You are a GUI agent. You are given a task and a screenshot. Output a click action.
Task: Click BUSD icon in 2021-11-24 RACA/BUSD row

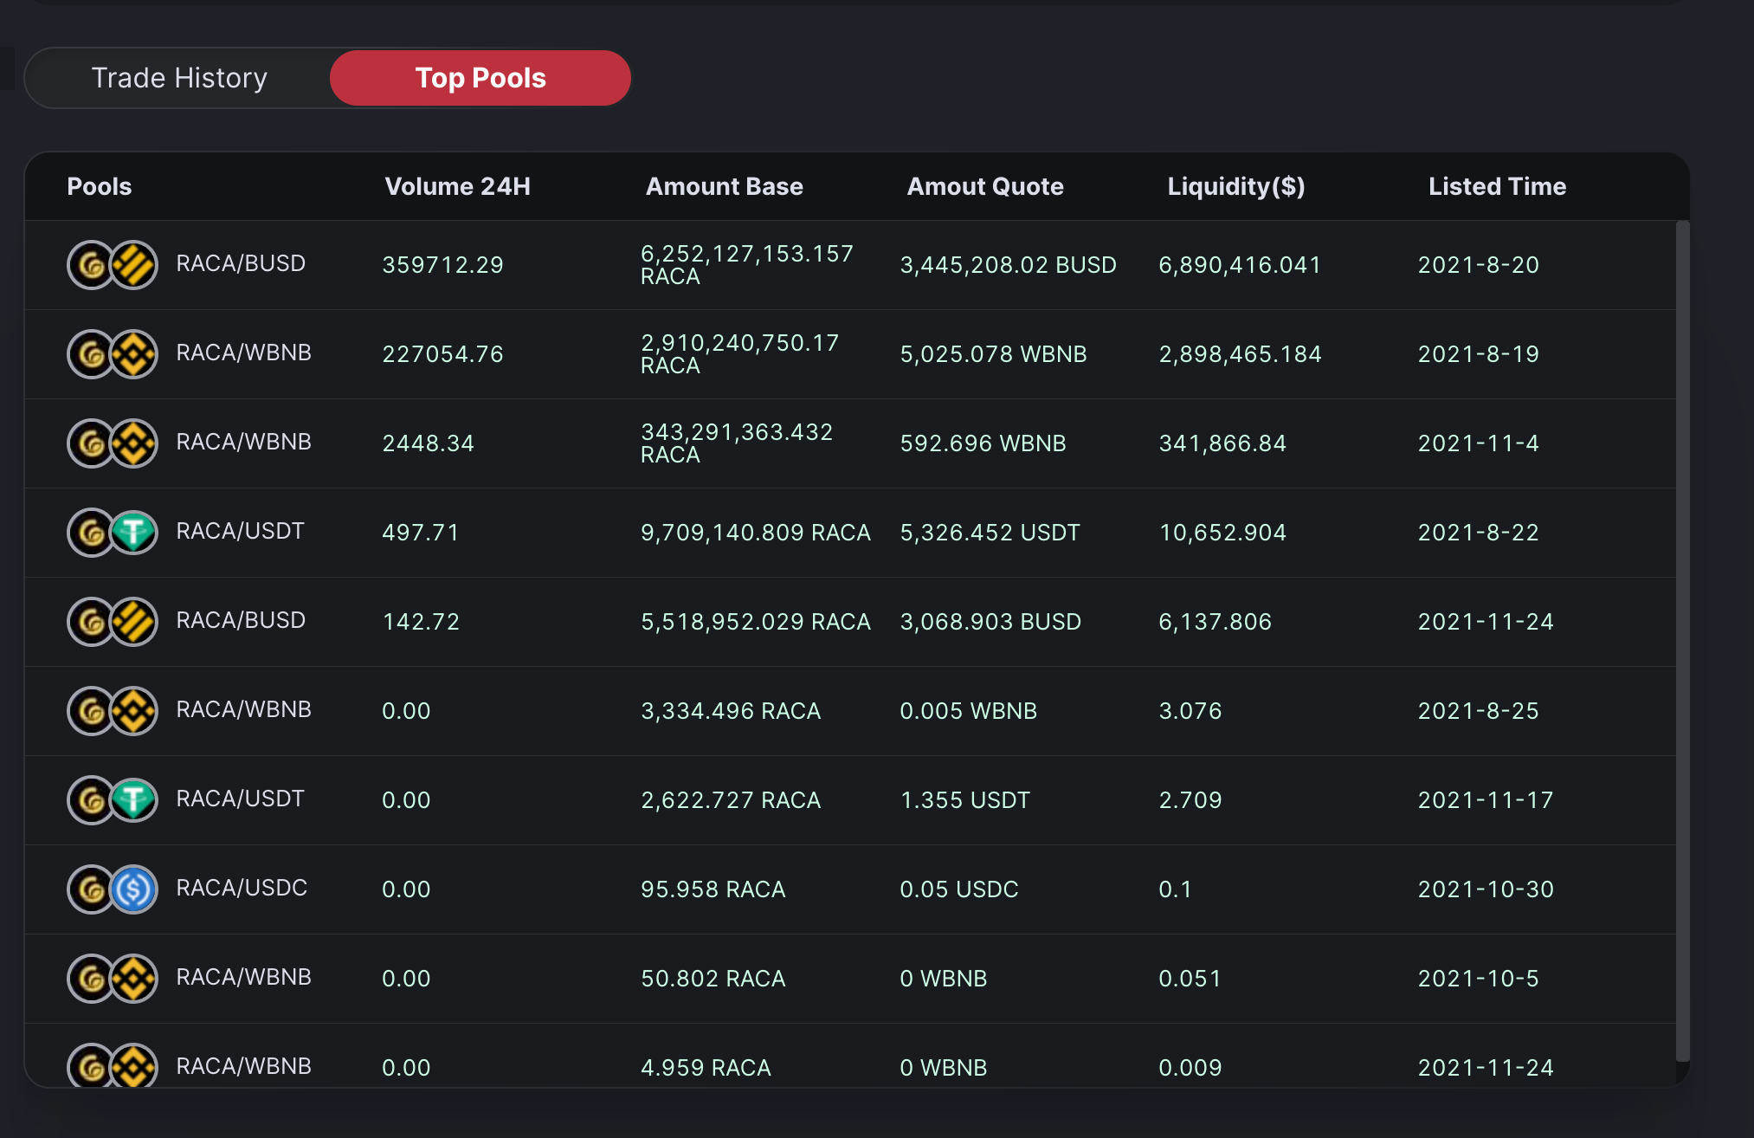(x=134, y=622)
